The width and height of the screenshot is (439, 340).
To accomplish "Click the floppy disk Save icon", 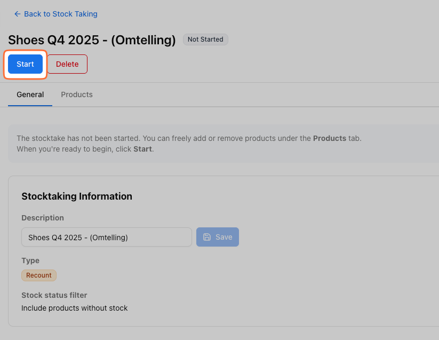I will click(x=207, y=237).
